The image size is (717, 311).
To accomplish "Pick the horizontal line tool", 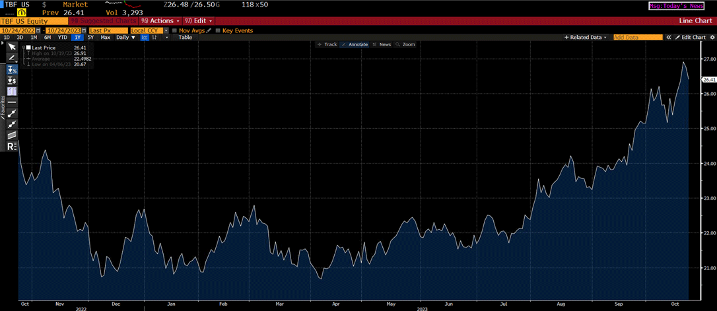I will coord(12,102).
